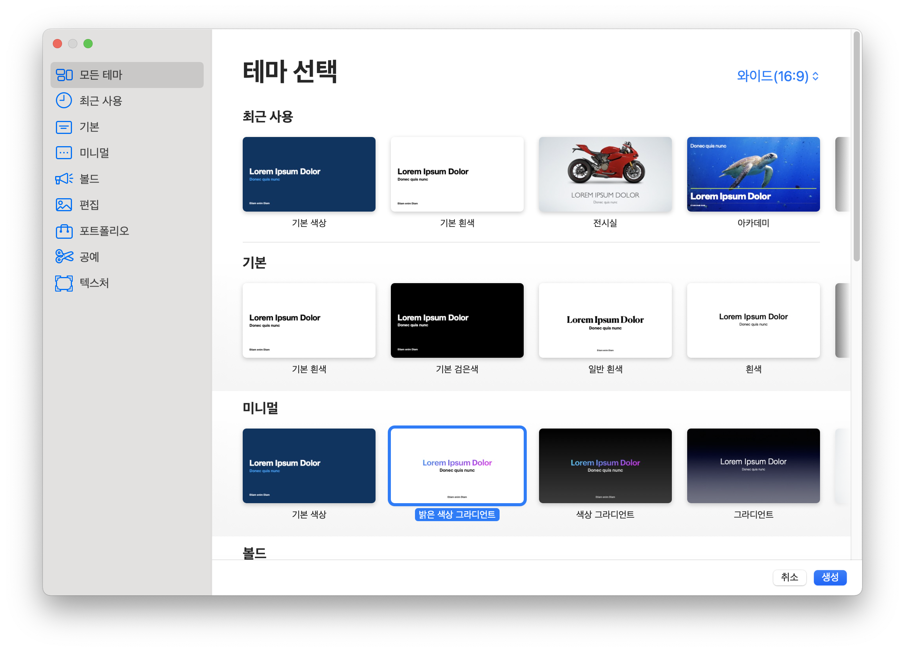Select the 볼드 megaphone icon
The height and width of the screenshot is (652, 905).
tap(64, 179)
